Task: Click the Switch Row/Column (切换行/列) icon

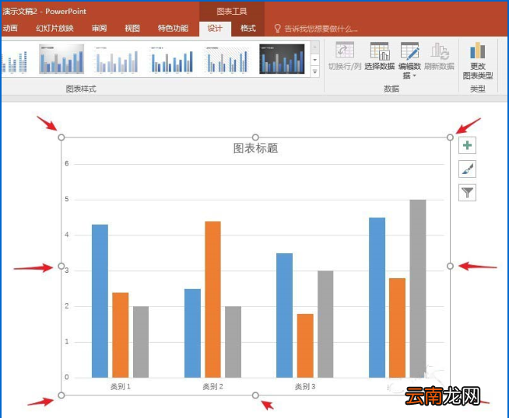Action: [345, 51]
